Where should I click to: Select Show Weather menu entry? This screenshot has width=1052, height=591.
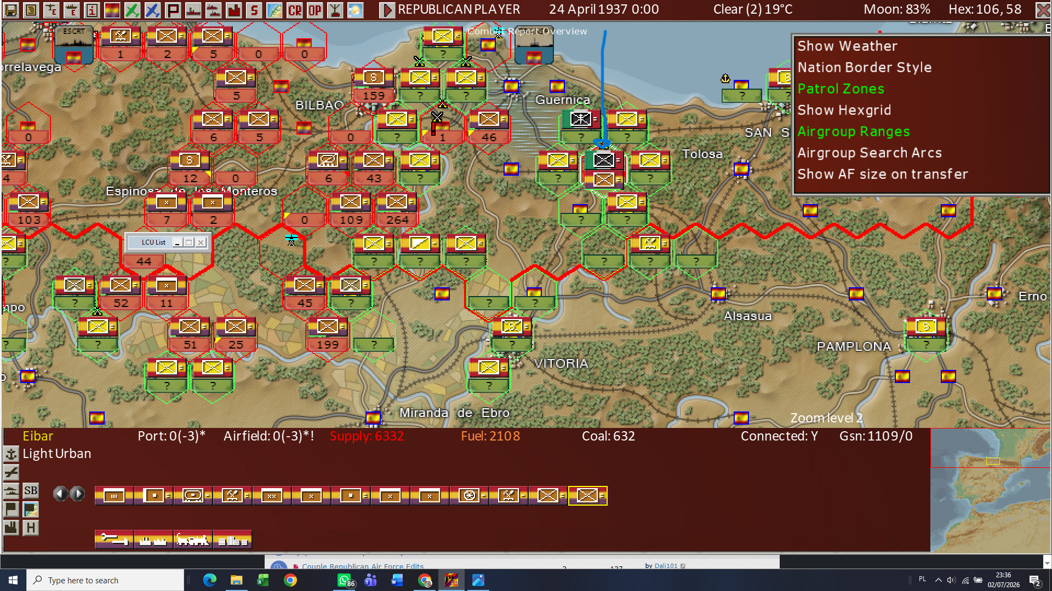coord(848,46)
